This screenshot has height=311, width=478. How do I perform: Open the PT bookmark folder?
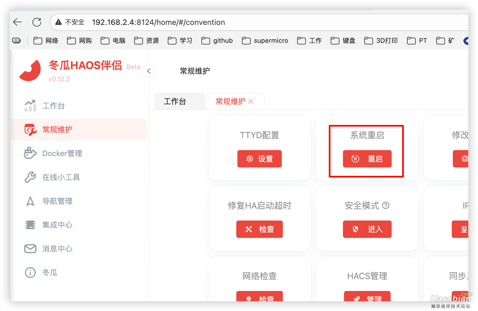pos(417,41)
